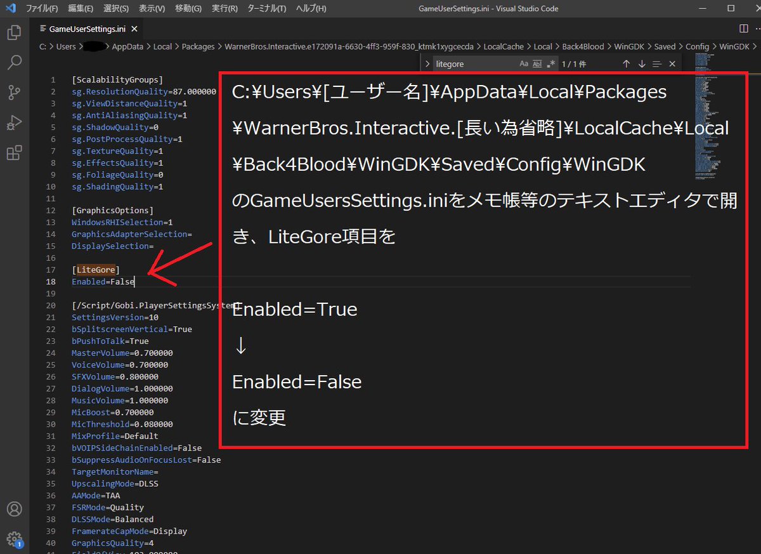Close the find widget
Screen dimensions: 761x554
coord(672,64)
